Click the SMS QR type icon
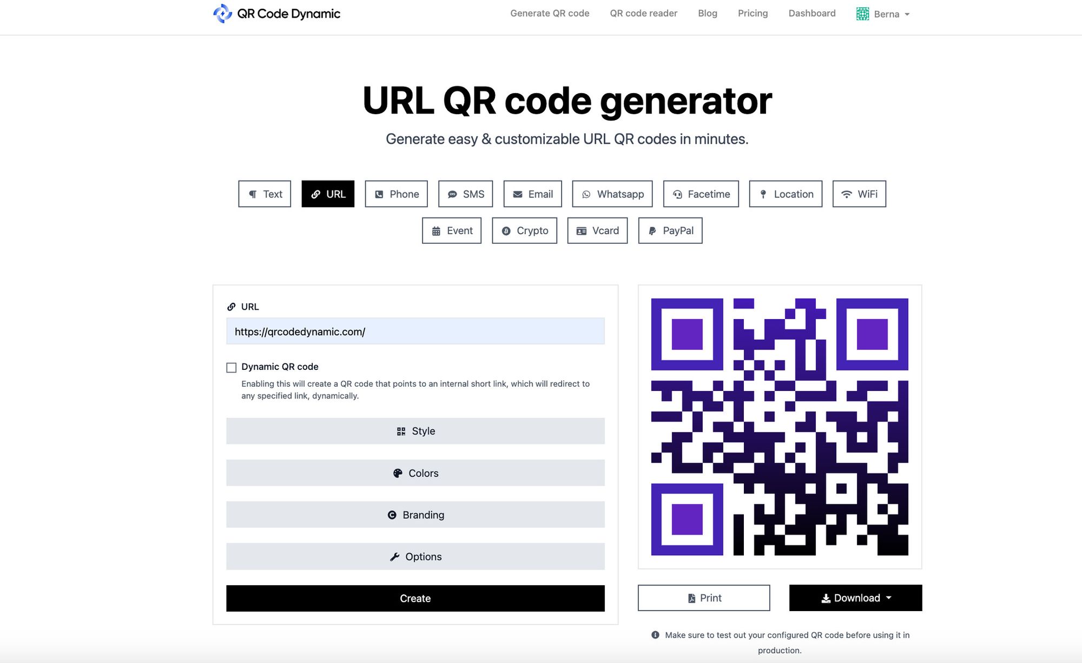The image size is (1082, 663). click(465, 193)
